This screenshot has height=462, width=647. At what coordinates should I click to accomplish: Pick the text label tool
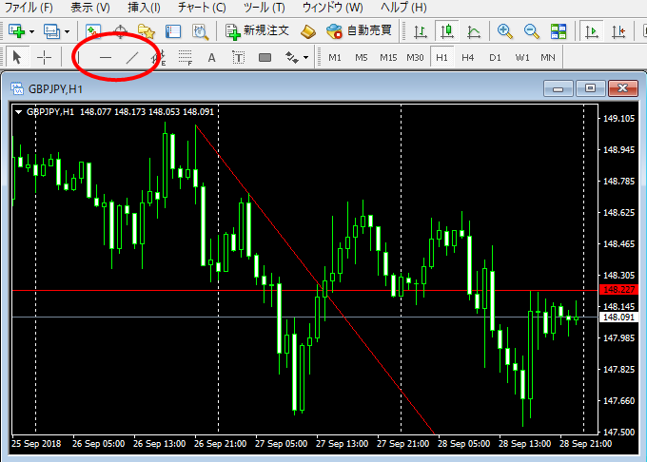[x=211, y=58]
